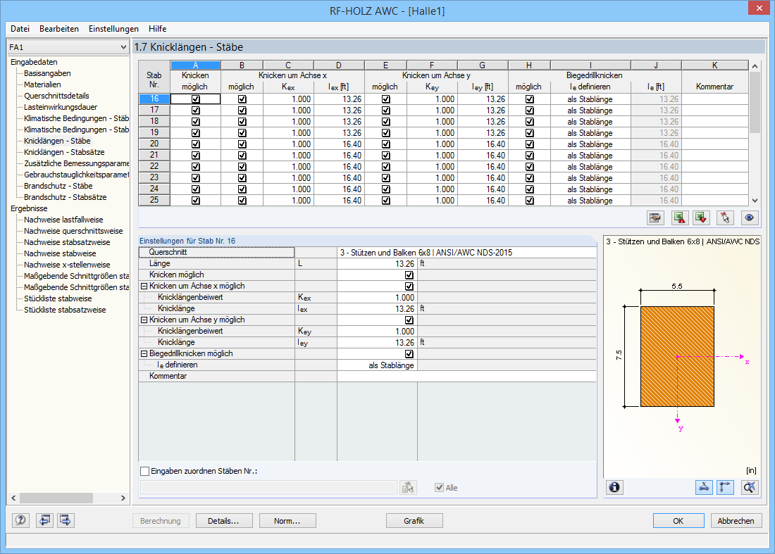
Task: Toggle Knicken um Achse x for Stab 18
Action: [242, 122]
